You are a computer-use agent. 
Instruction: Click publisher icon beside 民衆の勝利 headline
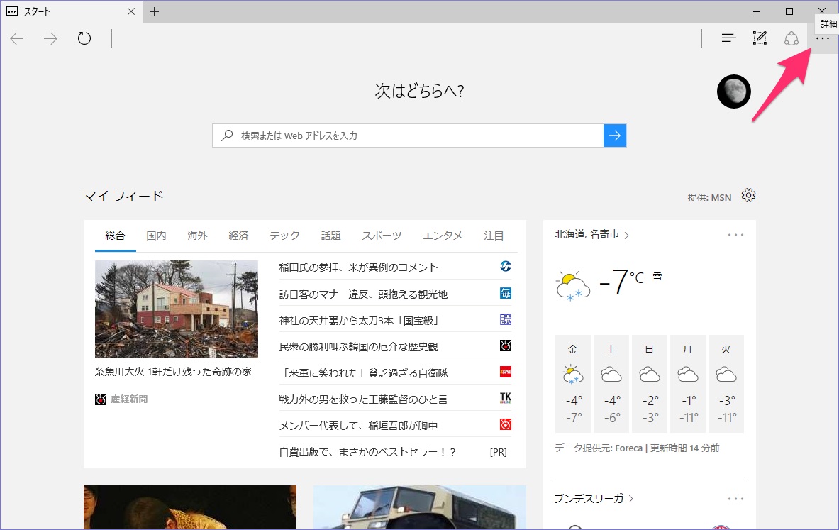[x=505, y=346]
